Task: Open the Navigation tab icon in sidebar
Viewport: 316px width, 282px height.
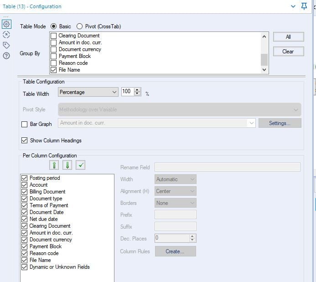Action: tap(6, 35)
